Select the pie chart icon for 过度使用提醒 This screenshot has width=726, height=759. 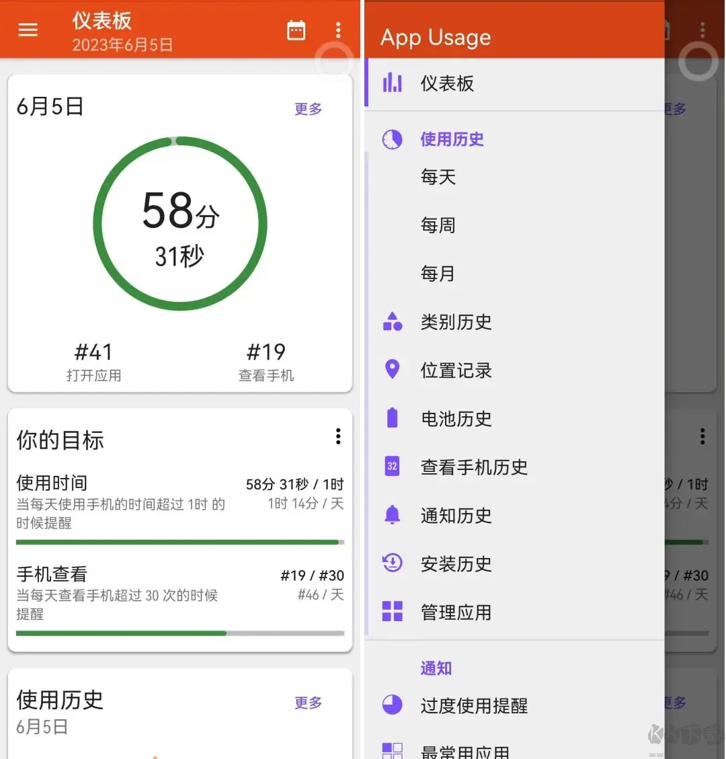pyautogui.click(x=393, y=705)
